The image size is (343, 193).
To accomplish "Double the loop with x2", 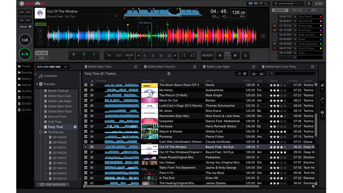I will [x=193, y=55].
